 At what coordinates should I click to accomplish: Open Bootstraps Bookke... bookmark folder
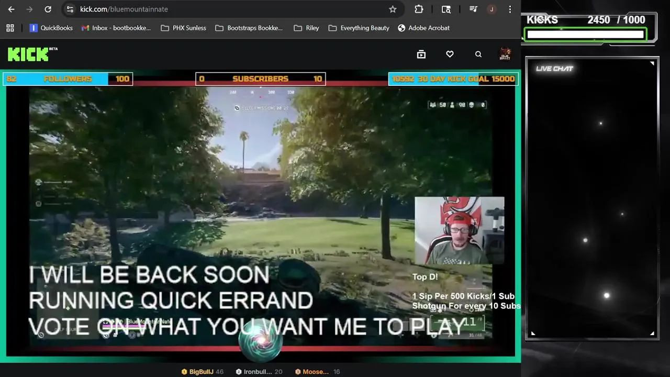click(x=249, y=28)
